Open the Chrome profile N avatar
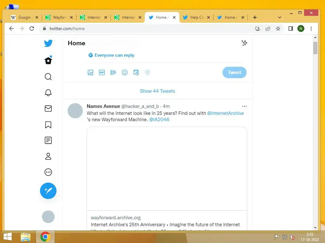 [301, 28]
